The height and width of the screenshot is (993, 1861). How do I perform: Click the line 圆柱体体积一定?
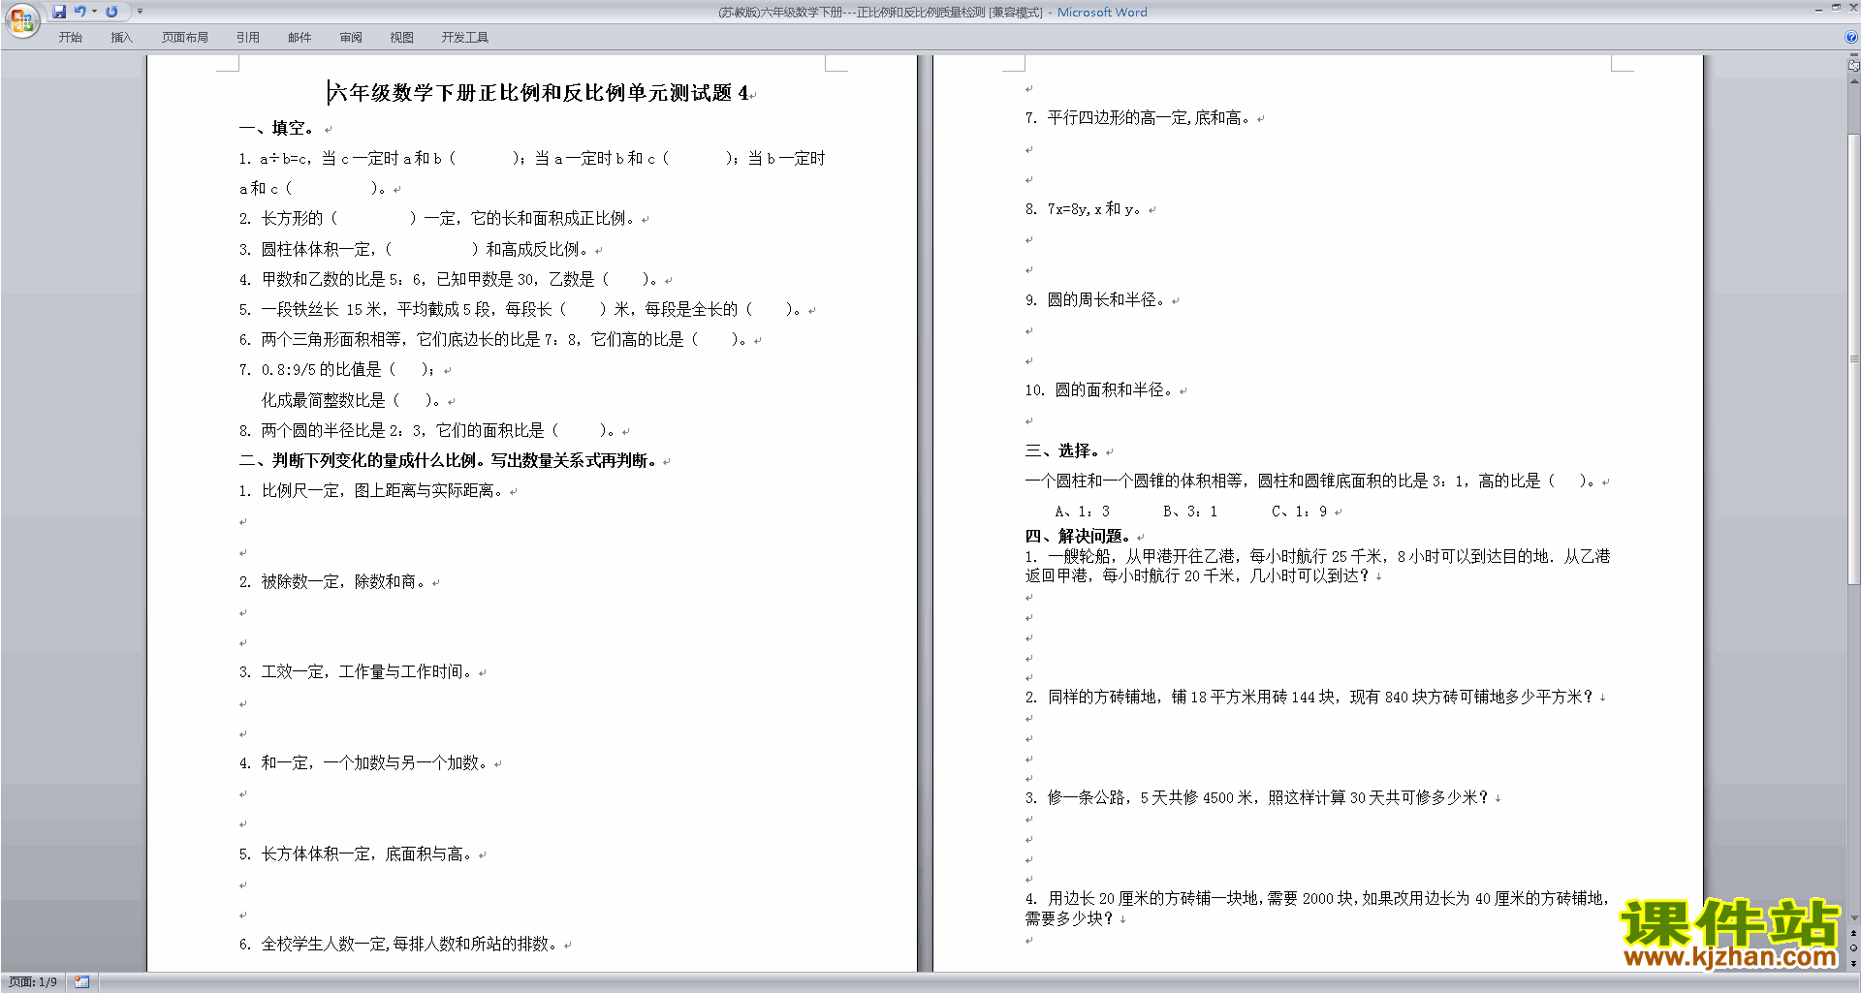(x=414, y=249)
